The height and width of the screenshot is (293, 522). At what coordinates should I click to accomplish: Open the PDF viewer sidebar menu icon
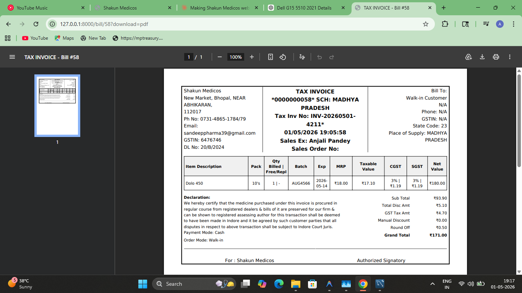12,57
